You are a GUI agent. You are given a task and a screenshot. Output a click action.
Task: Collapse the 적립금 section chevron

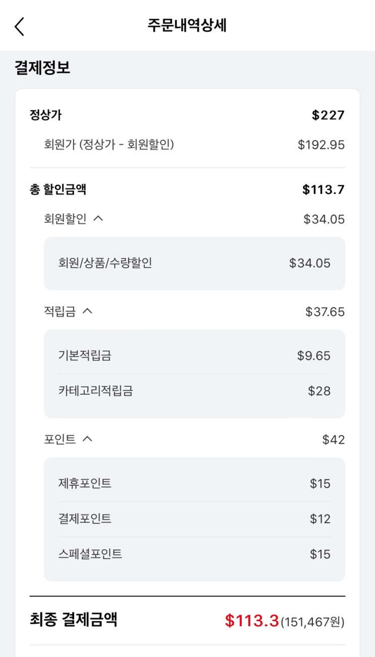87,311
